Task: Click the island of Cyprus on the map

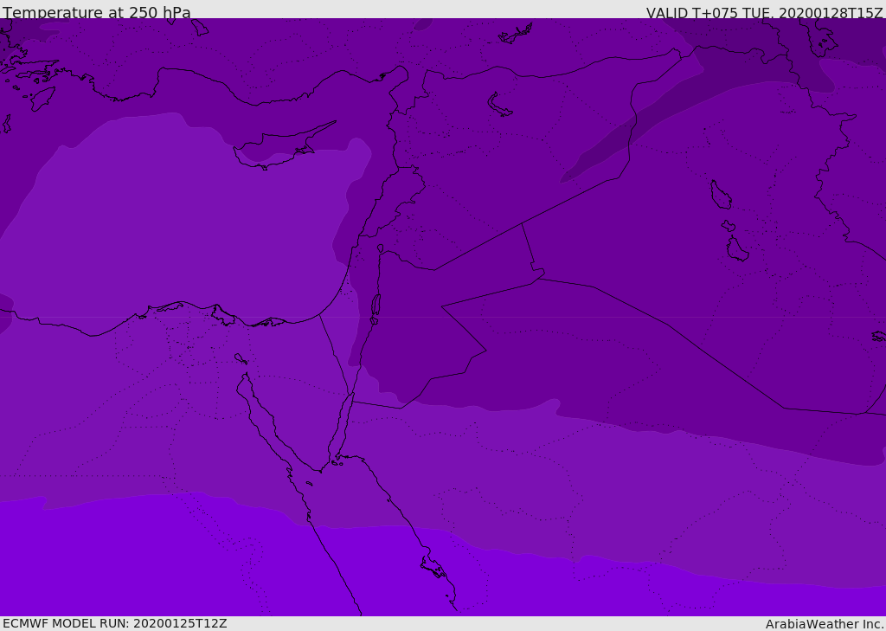Action: click(283, 147)
